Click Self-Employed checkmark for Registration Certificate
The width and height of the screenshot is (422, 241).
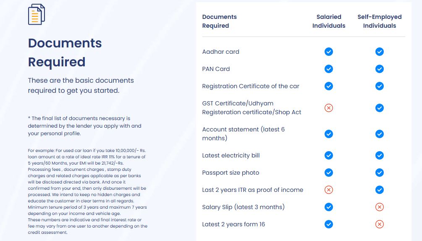380,86
